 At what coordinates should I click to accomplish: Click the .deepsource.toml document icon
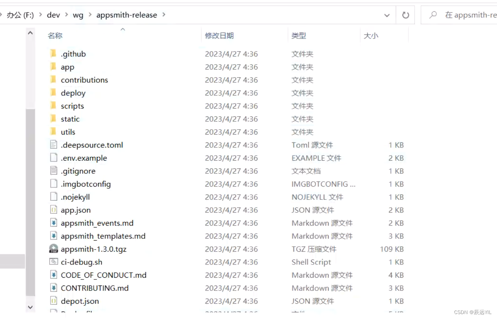(54, 145)
